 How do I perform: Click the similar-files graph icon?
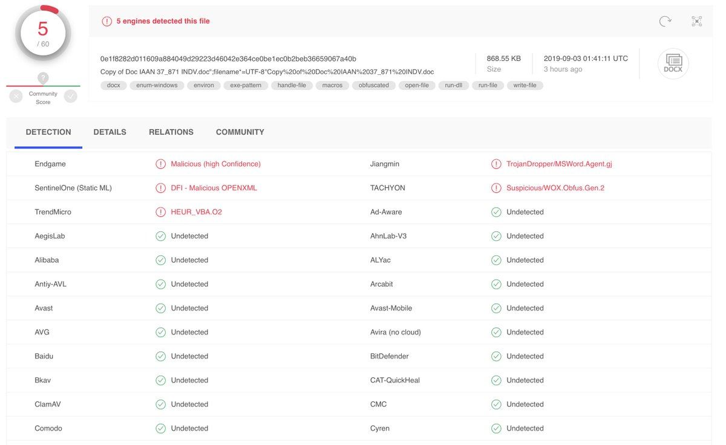[x=696, y=21]
